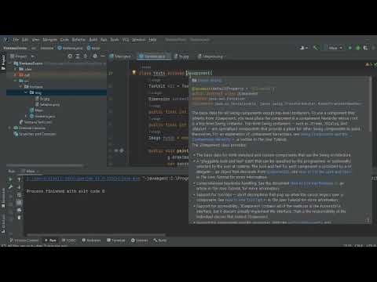
Task: Click the more options icon in documentation popup
Action: pyautogui.click(x=368, y=220)
